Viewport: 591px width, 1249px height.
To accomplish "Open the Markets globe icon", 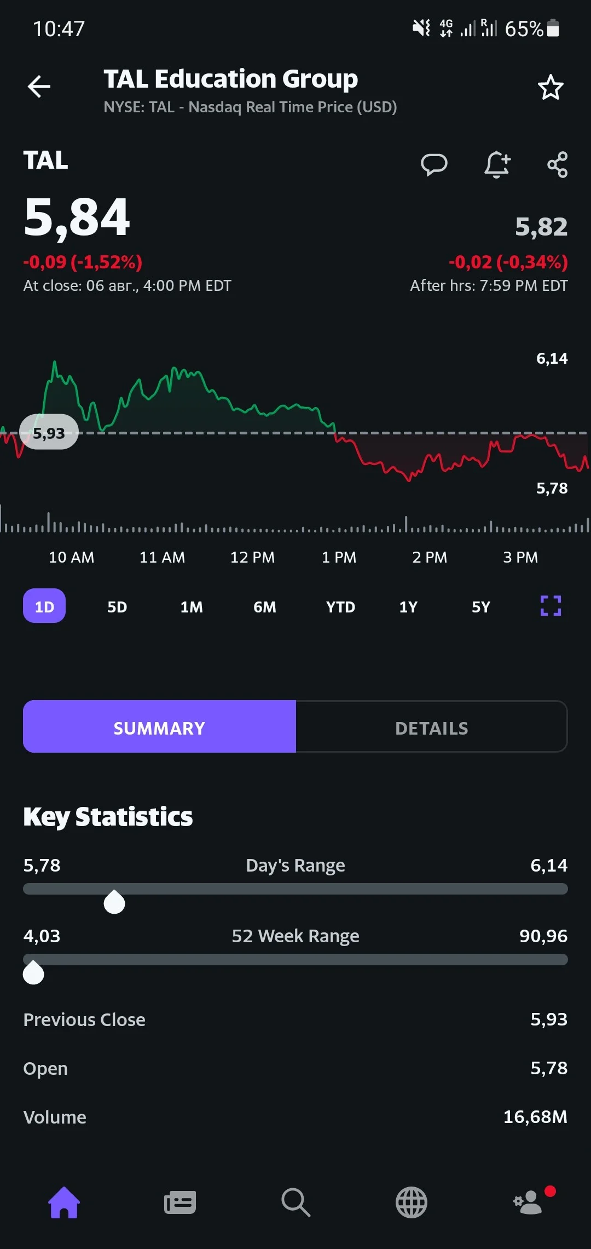I will click(x=412, y=1202).
